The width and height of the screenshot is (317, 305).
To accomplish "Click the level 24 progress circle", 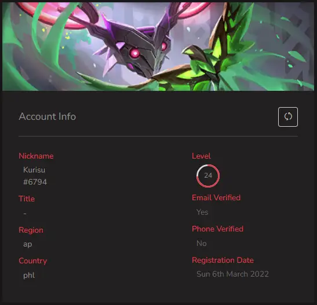I will click(x=208, y=175).
